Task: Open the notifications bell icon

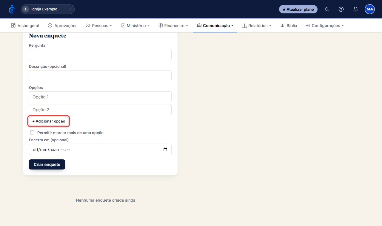Action: click(355, 9)
